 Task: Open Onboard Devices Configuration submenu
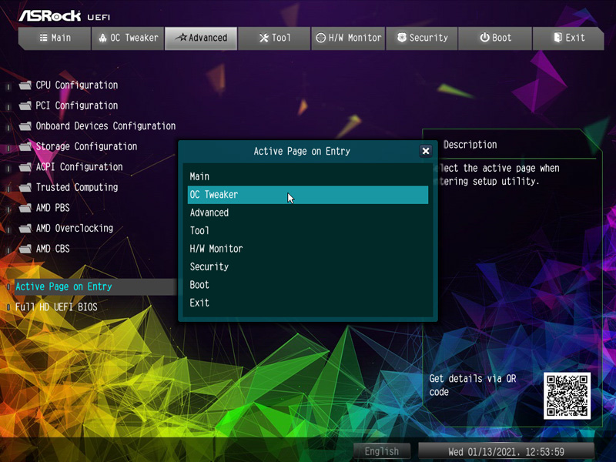coord(105,126)
